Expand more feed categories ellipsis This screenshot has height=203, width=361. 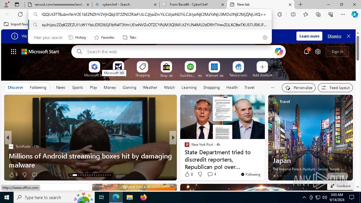(272, 87)
